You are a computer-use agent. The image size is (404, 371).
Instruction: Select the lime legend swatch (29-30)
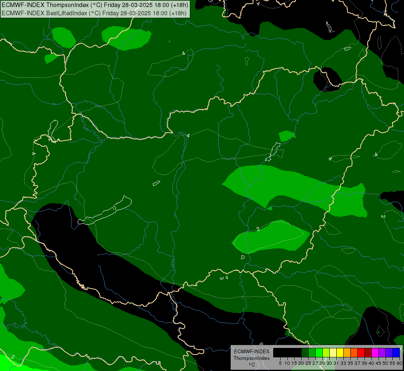[326, 352]
